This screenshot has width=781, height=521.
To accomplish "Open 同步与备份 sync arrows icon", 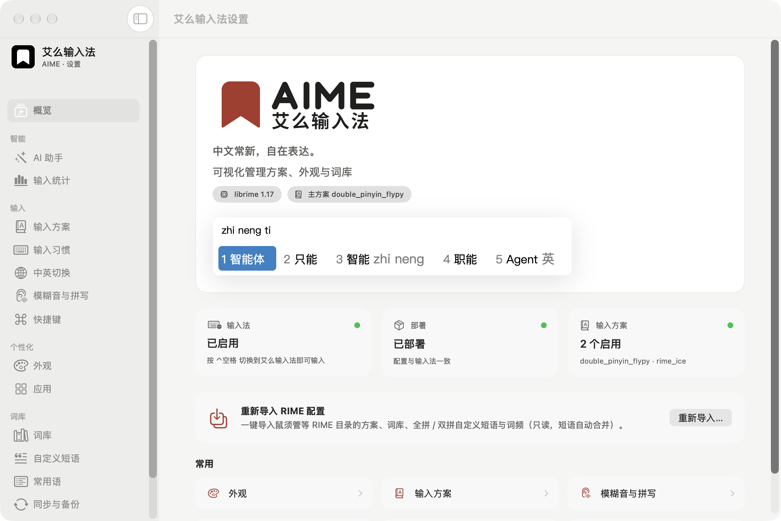I will (x=21, y=504).
